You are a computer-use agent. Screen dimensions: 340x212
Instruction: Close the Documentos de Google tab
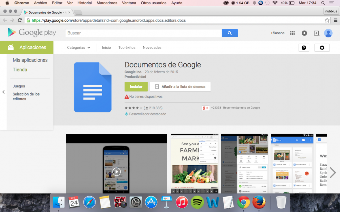(x=69, y=12)
